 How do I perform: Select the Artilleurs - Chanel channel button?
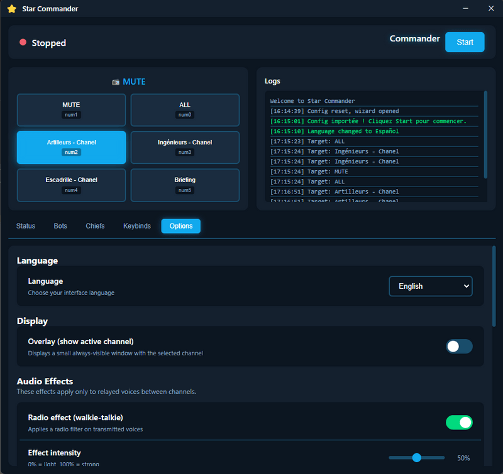click(x=71, y=148)
